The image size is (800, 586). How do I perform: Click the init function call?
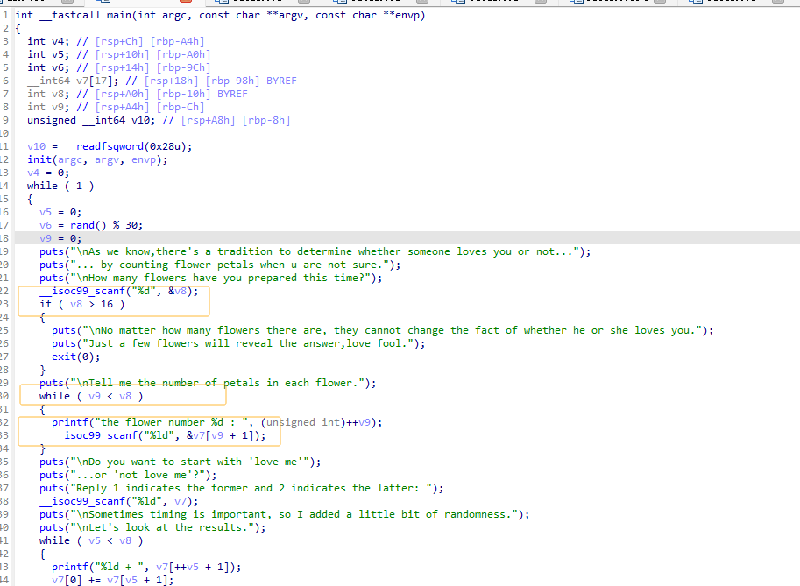39,159
